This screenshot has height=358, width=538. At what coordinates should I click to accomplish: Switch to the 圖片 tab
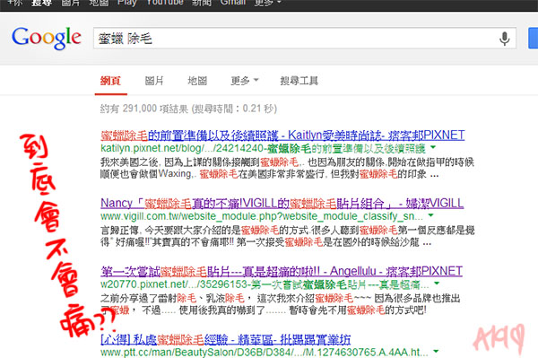[154, 81]
